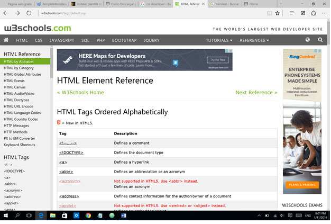Switch to translate - Buscar tab
Viewport: 331px width, 224px height.
pos(225,4)
